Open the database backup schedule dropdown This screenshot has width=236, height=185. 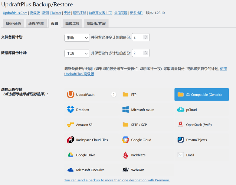coord(77,53)
